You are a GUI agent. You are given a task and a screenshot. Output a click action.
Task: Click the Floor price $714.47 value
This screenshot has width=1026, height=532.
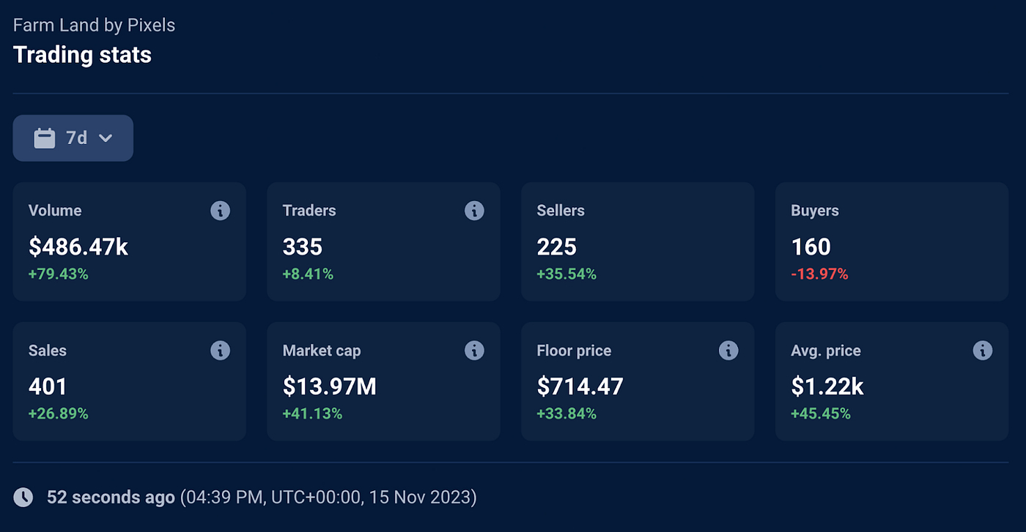pos(580,386)
